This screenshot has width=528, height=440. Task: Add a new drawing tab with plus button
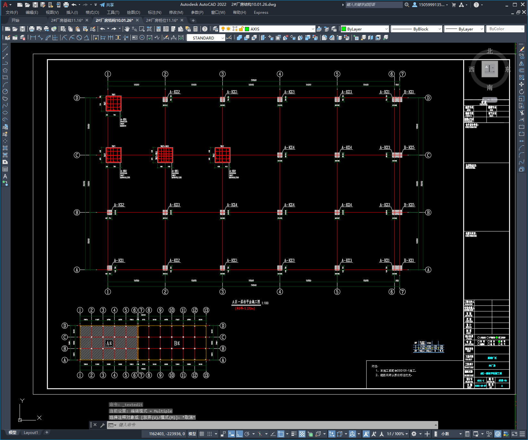[x=193, y=20]
